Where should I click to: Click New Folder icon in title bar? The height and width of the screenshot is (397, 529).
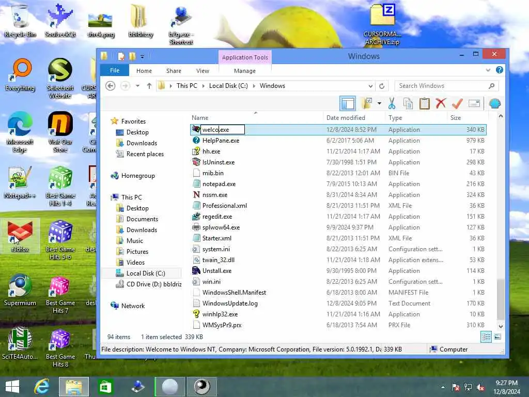(132, 56)
